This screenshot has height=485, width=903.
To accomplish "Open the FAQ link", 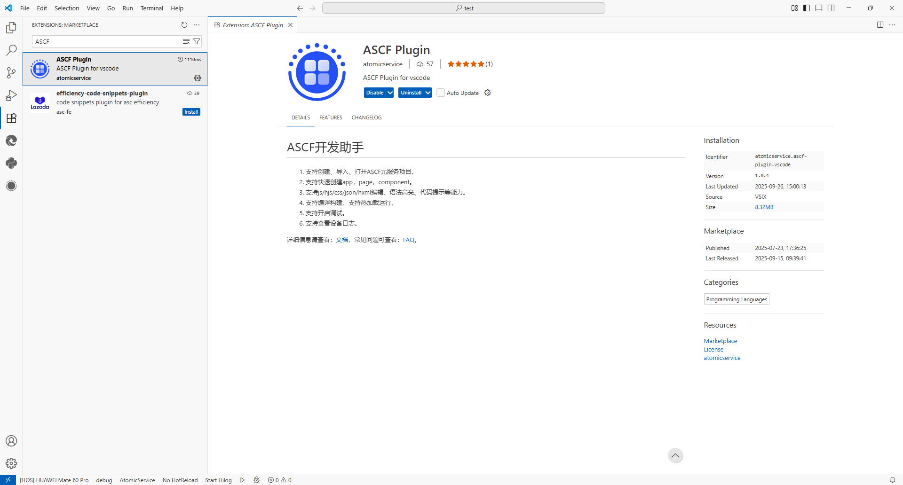I will (408, 240).
